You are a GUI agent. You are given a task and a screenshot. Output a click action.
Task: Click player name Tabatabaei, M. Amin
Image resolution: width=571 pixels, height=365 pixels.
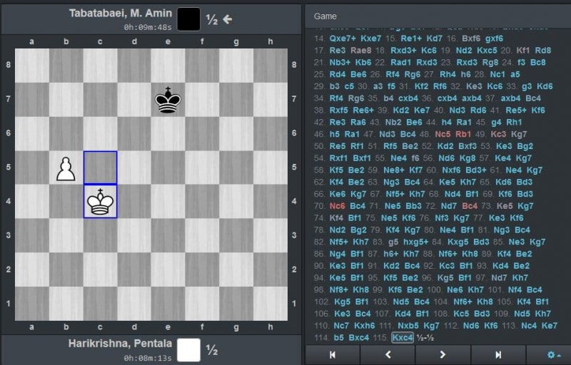point(120,14)
